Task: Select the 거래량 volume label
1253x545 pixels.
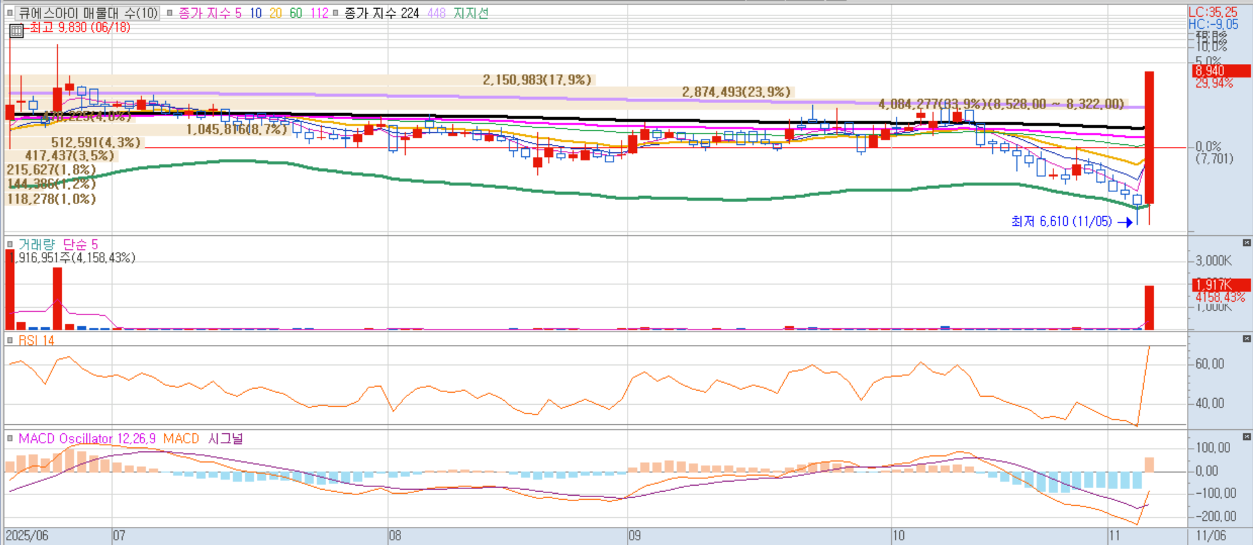Action: (x=36, y=244)
